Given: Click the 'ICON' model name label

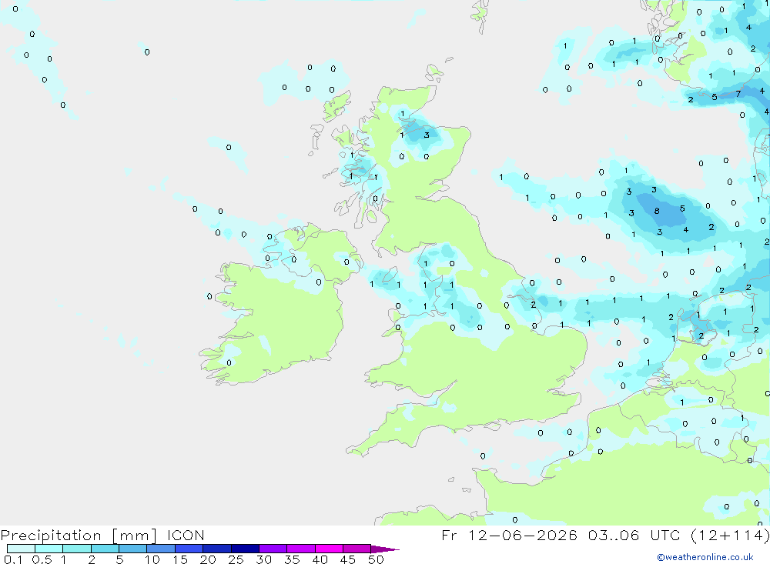Looking at the screenshot, I should click(186, 535).
